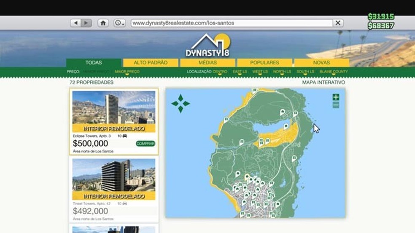Switch to the POPULARES tab

point(265,63)
